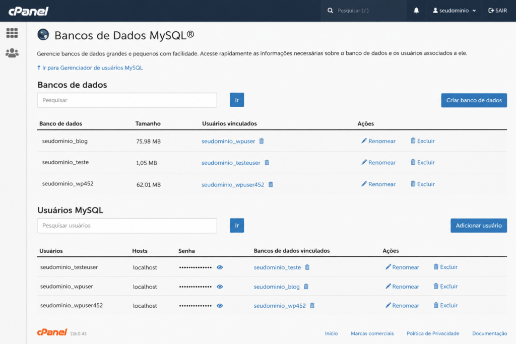Open the cPanel tools grid icon

click(x=12, y=33)
